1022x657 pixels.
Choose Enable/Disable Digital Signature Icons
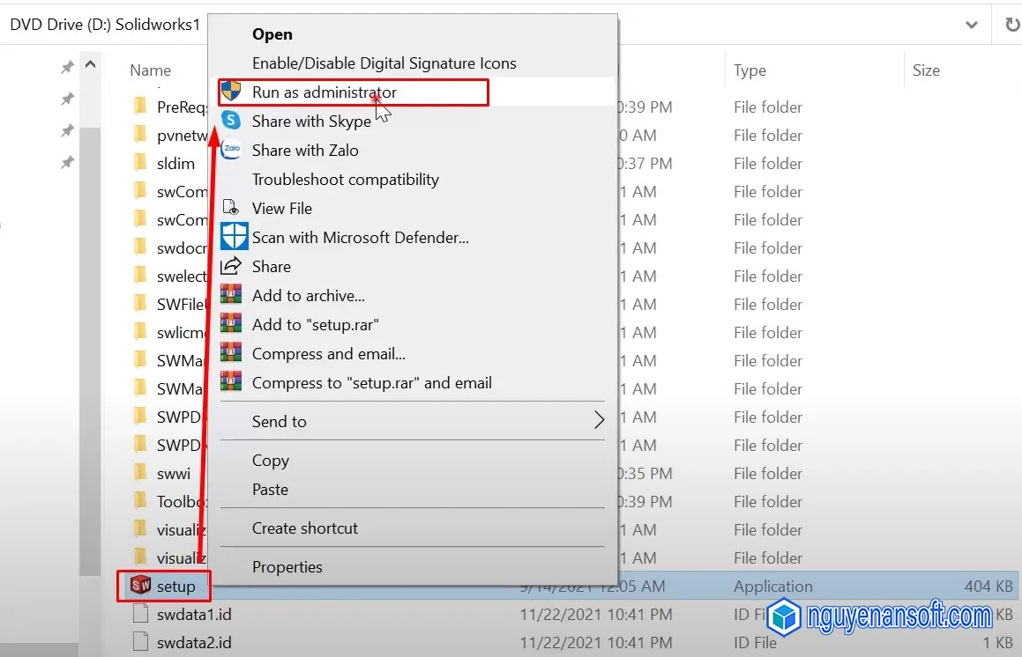384,63
